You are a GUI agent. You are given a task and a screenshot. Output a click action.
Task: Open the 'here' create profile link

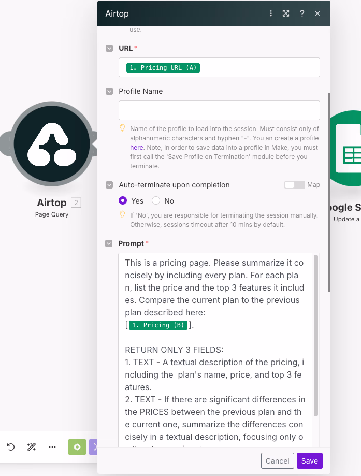[x=136, y=148]
